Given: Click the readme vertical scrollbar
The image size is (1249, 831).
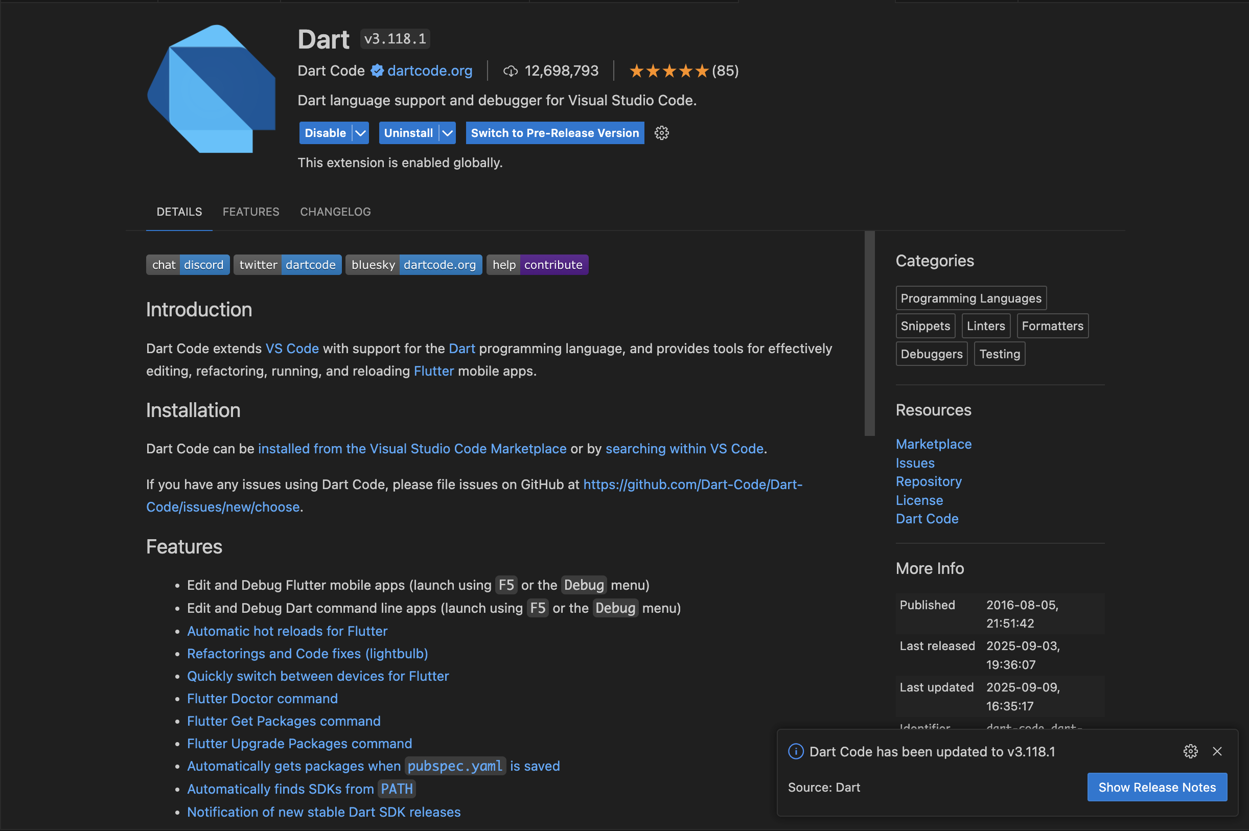Looking at the screenshot, I should (x=869, y=333).
